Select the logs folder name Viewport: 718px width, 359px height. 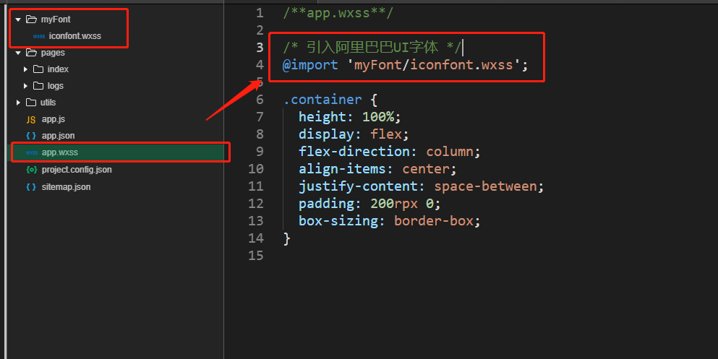(56, 86)
